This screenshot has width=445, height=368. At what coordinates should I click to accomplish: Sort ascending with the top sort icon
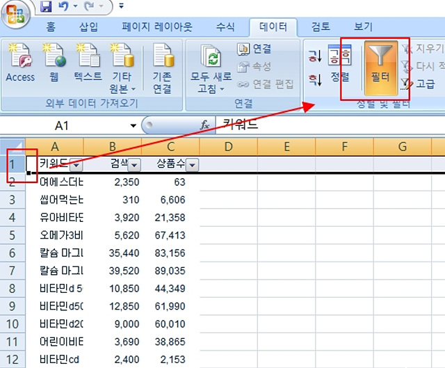[315, 56]
